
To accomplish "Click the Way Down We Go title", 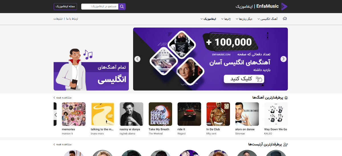I will 276,129.
